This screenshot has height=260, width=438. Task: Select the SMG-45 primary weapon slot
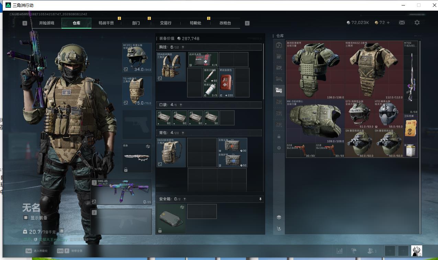coord(121,192)
